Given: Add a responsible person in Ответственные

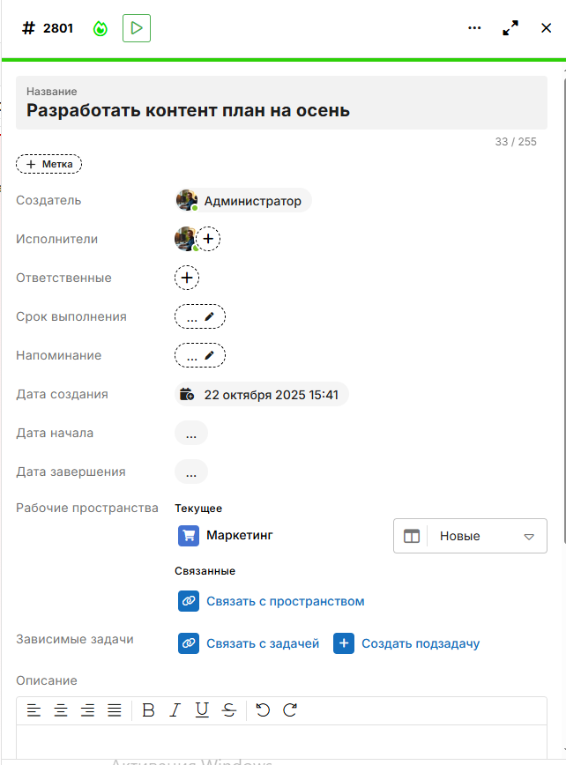Looking at the screenshot, I should pyautogui.click(x=187, y=278).
